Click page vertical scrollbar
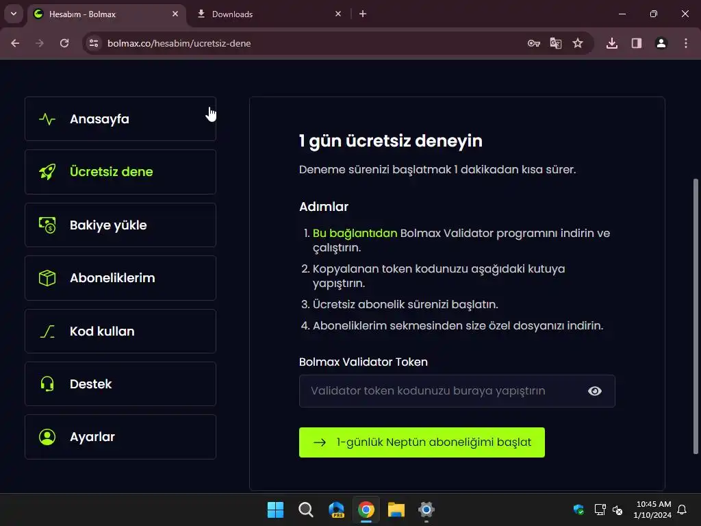 coord(696,316)
